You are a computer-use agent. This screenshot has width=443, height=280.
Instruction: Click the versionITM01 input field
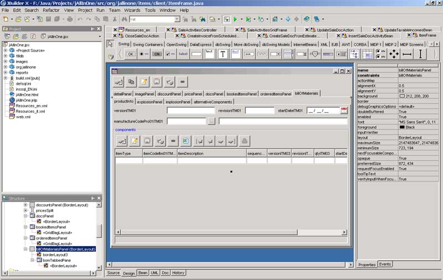(191, 110)
